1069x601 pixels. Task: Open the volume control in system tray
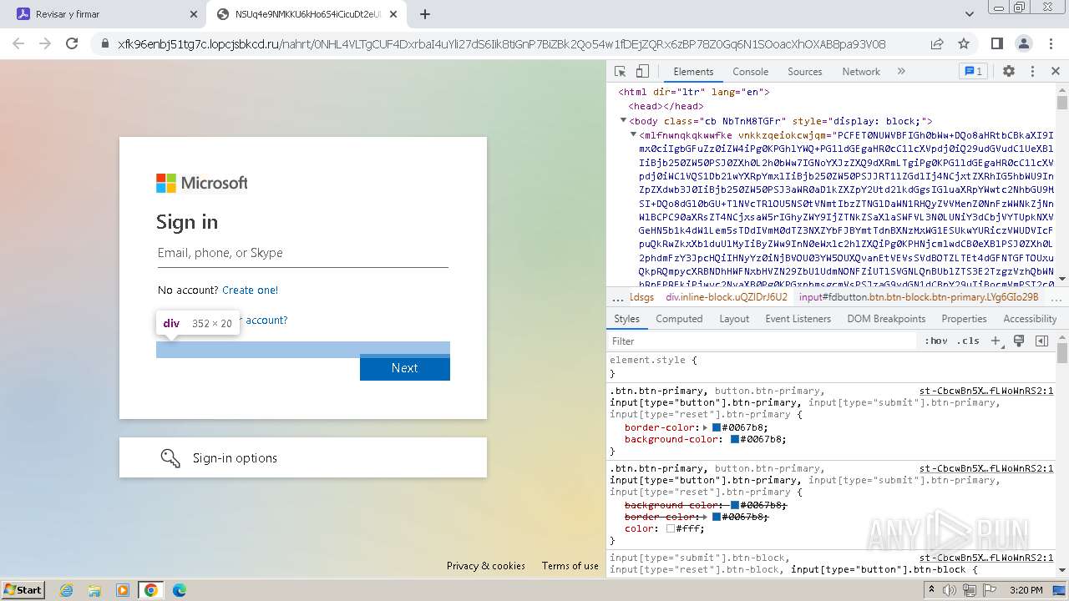[x=950, y=590]
